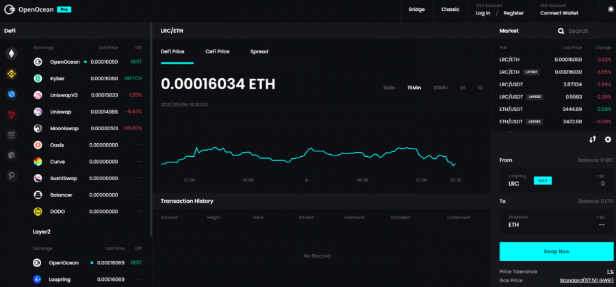
Task: Click the Layer2 OpenOcean exchange icon
Action: coord(37,262)
